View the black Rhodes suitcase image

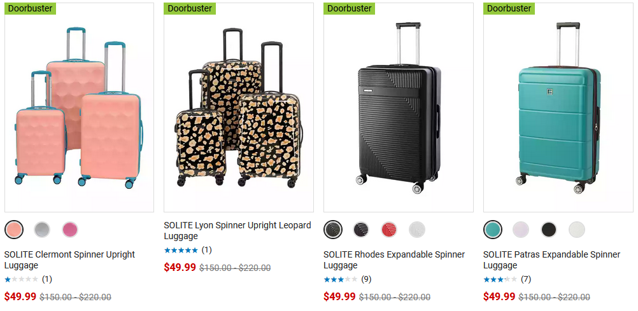coord(399,107)
